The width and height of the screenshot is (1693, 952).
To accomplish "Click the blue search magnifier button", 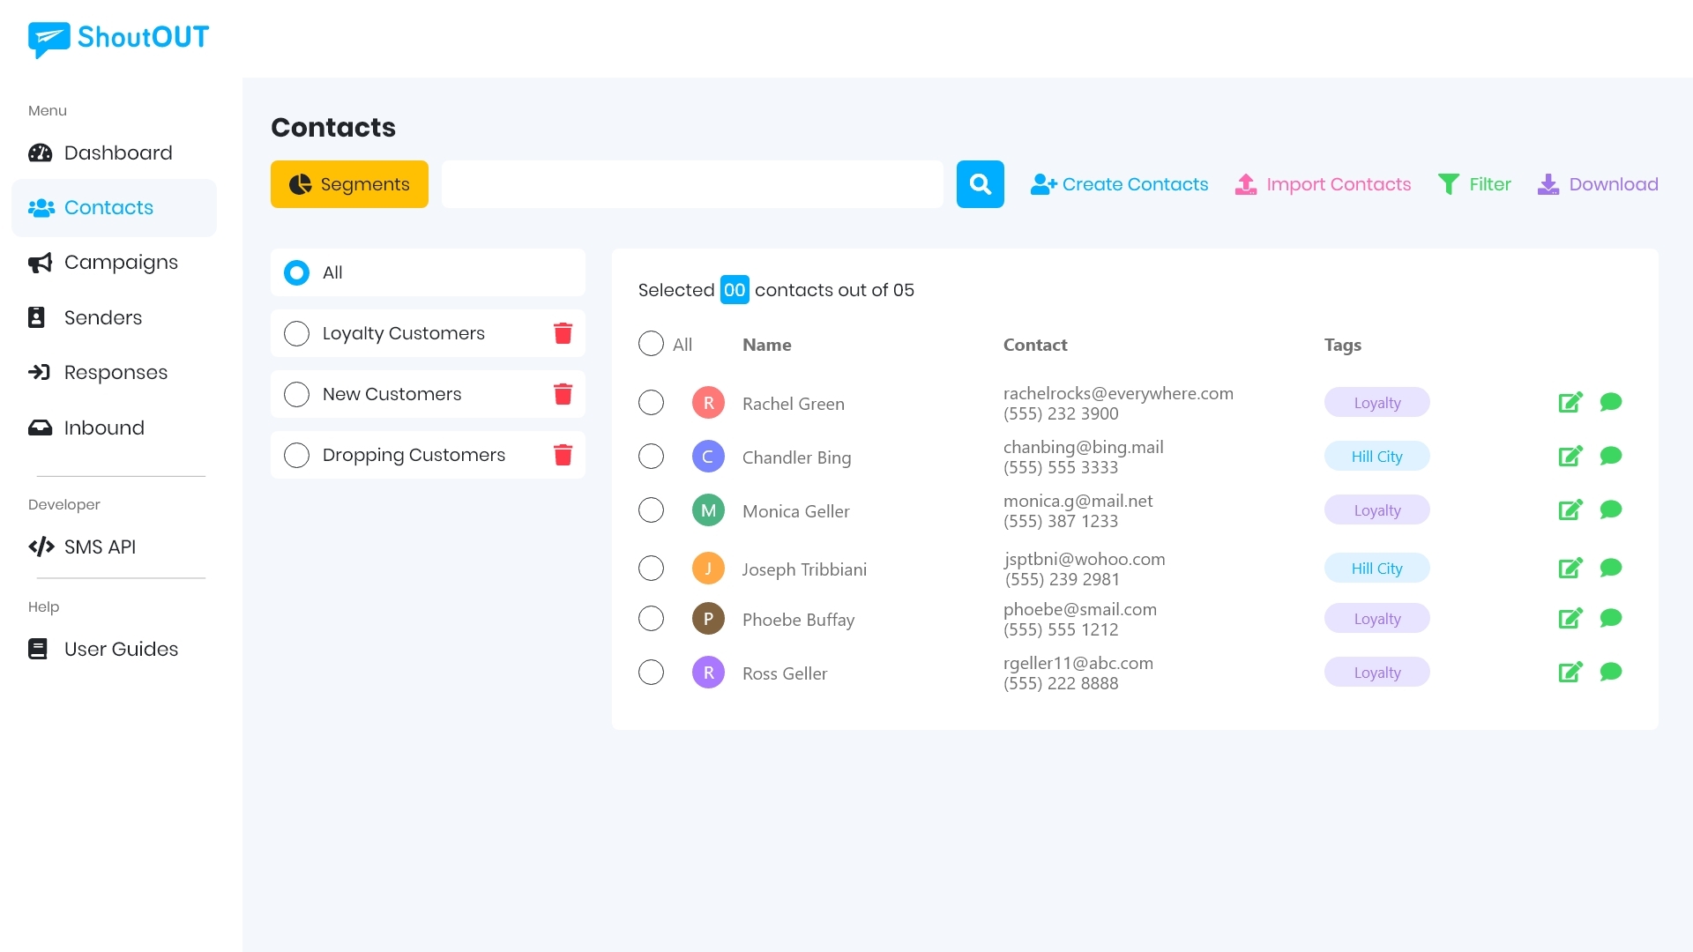I will click(980, 184).
